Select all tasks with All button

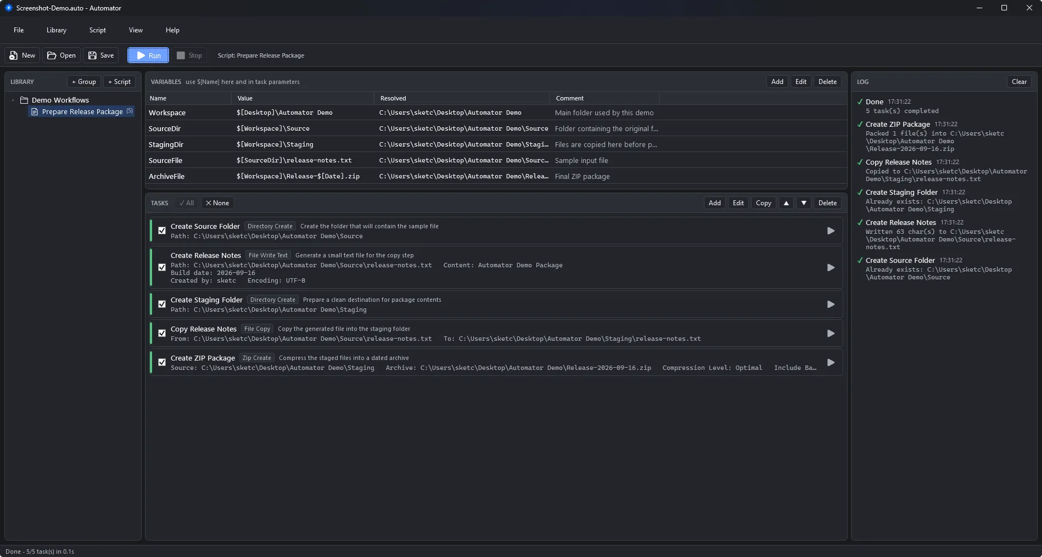click(187, 203)
